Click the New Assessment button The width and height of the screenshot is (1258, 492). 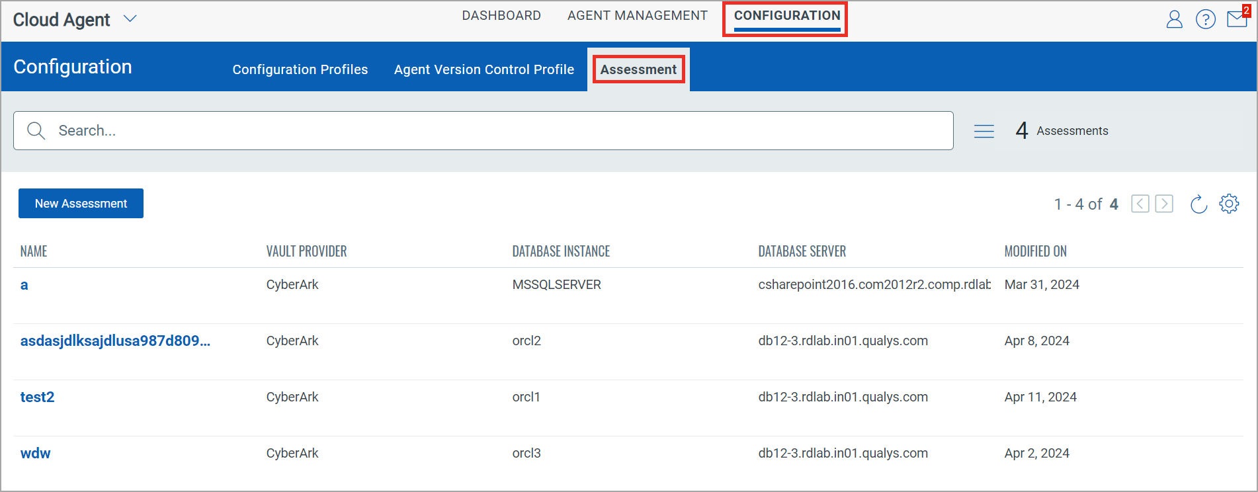click(81, 204)
